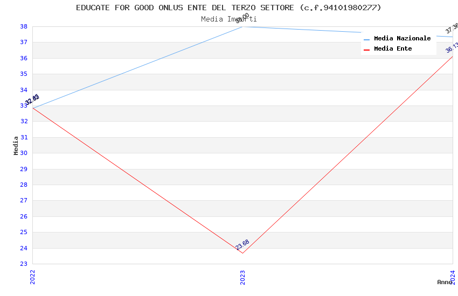Click the 32.85 data label at 2022
The image size is (458, 296).
[x=32, y=100]
